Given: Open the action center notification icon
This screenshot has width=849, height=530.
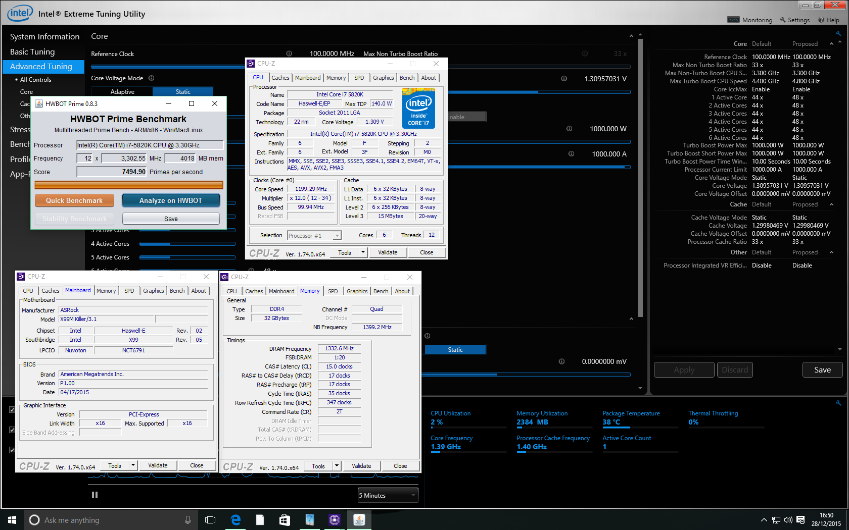Looking at the screenshot, I should point(800,520).
